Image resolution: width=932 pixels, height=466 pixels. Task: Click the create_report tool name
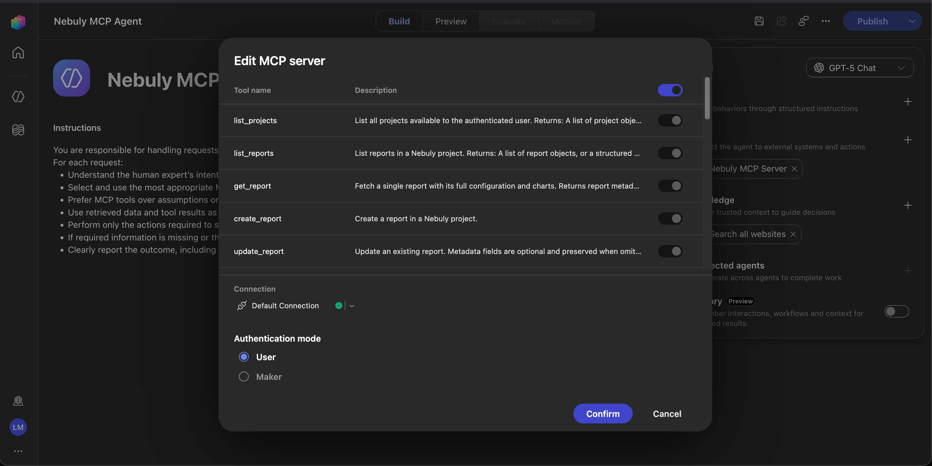tap(257, 218)
